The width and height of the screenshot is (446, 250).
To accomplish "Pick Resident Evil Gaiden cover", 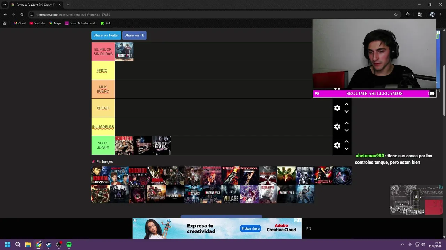I will tap(138, 175).
